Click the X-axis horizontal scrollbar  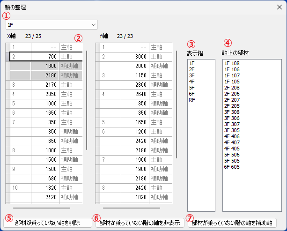pos(42,208)
